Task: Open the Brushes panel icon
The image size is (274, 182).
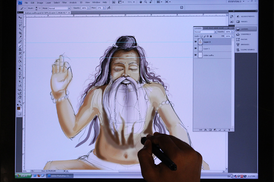Action: tap(245, 44)
